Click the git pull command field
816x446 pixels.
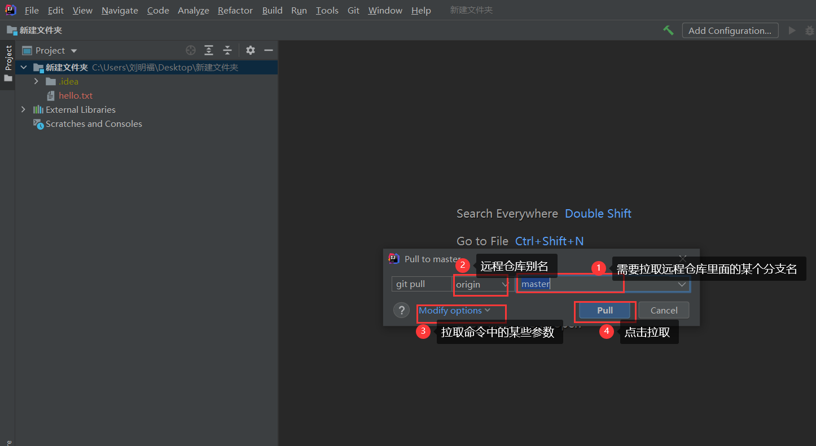421,284
